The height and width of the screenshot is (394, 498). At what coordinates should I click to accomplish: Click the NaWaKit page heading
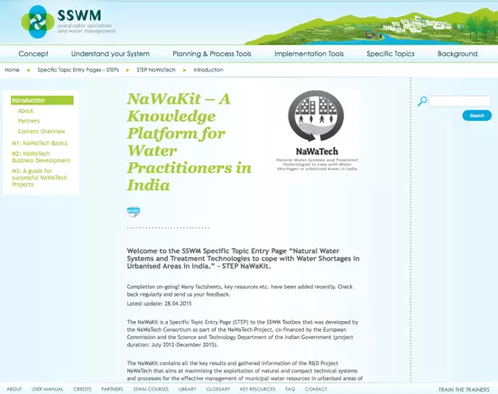pyautogui.click(x=189, y=142)
